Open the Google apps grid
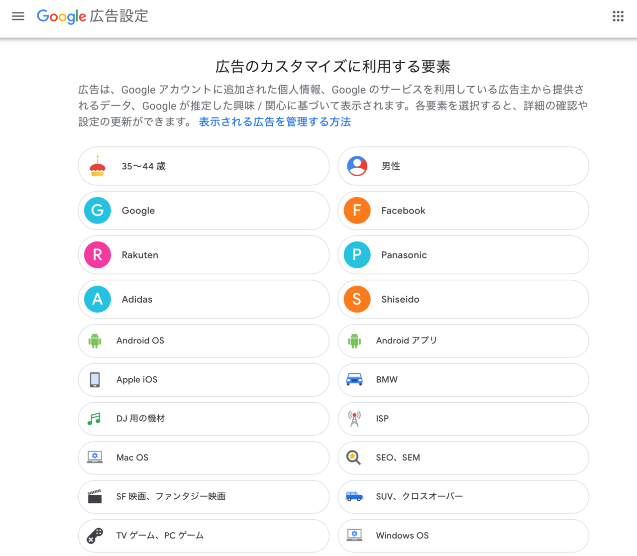 pyautogui.click(x=618, y=16)
